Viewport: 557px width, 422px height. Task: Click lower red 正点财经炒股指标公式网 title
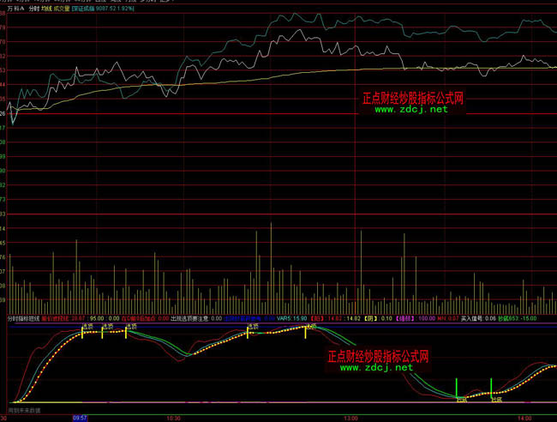coord(378,355)
